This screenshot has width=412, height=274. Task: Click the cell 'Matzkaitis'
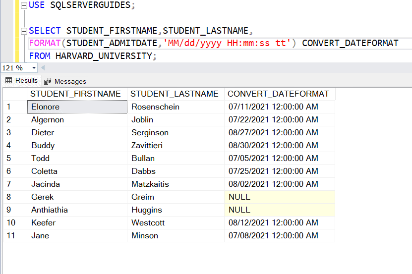click(176, 184)
